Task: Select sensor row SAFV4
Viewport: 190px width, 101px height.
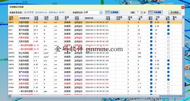Action: [95, 64]
